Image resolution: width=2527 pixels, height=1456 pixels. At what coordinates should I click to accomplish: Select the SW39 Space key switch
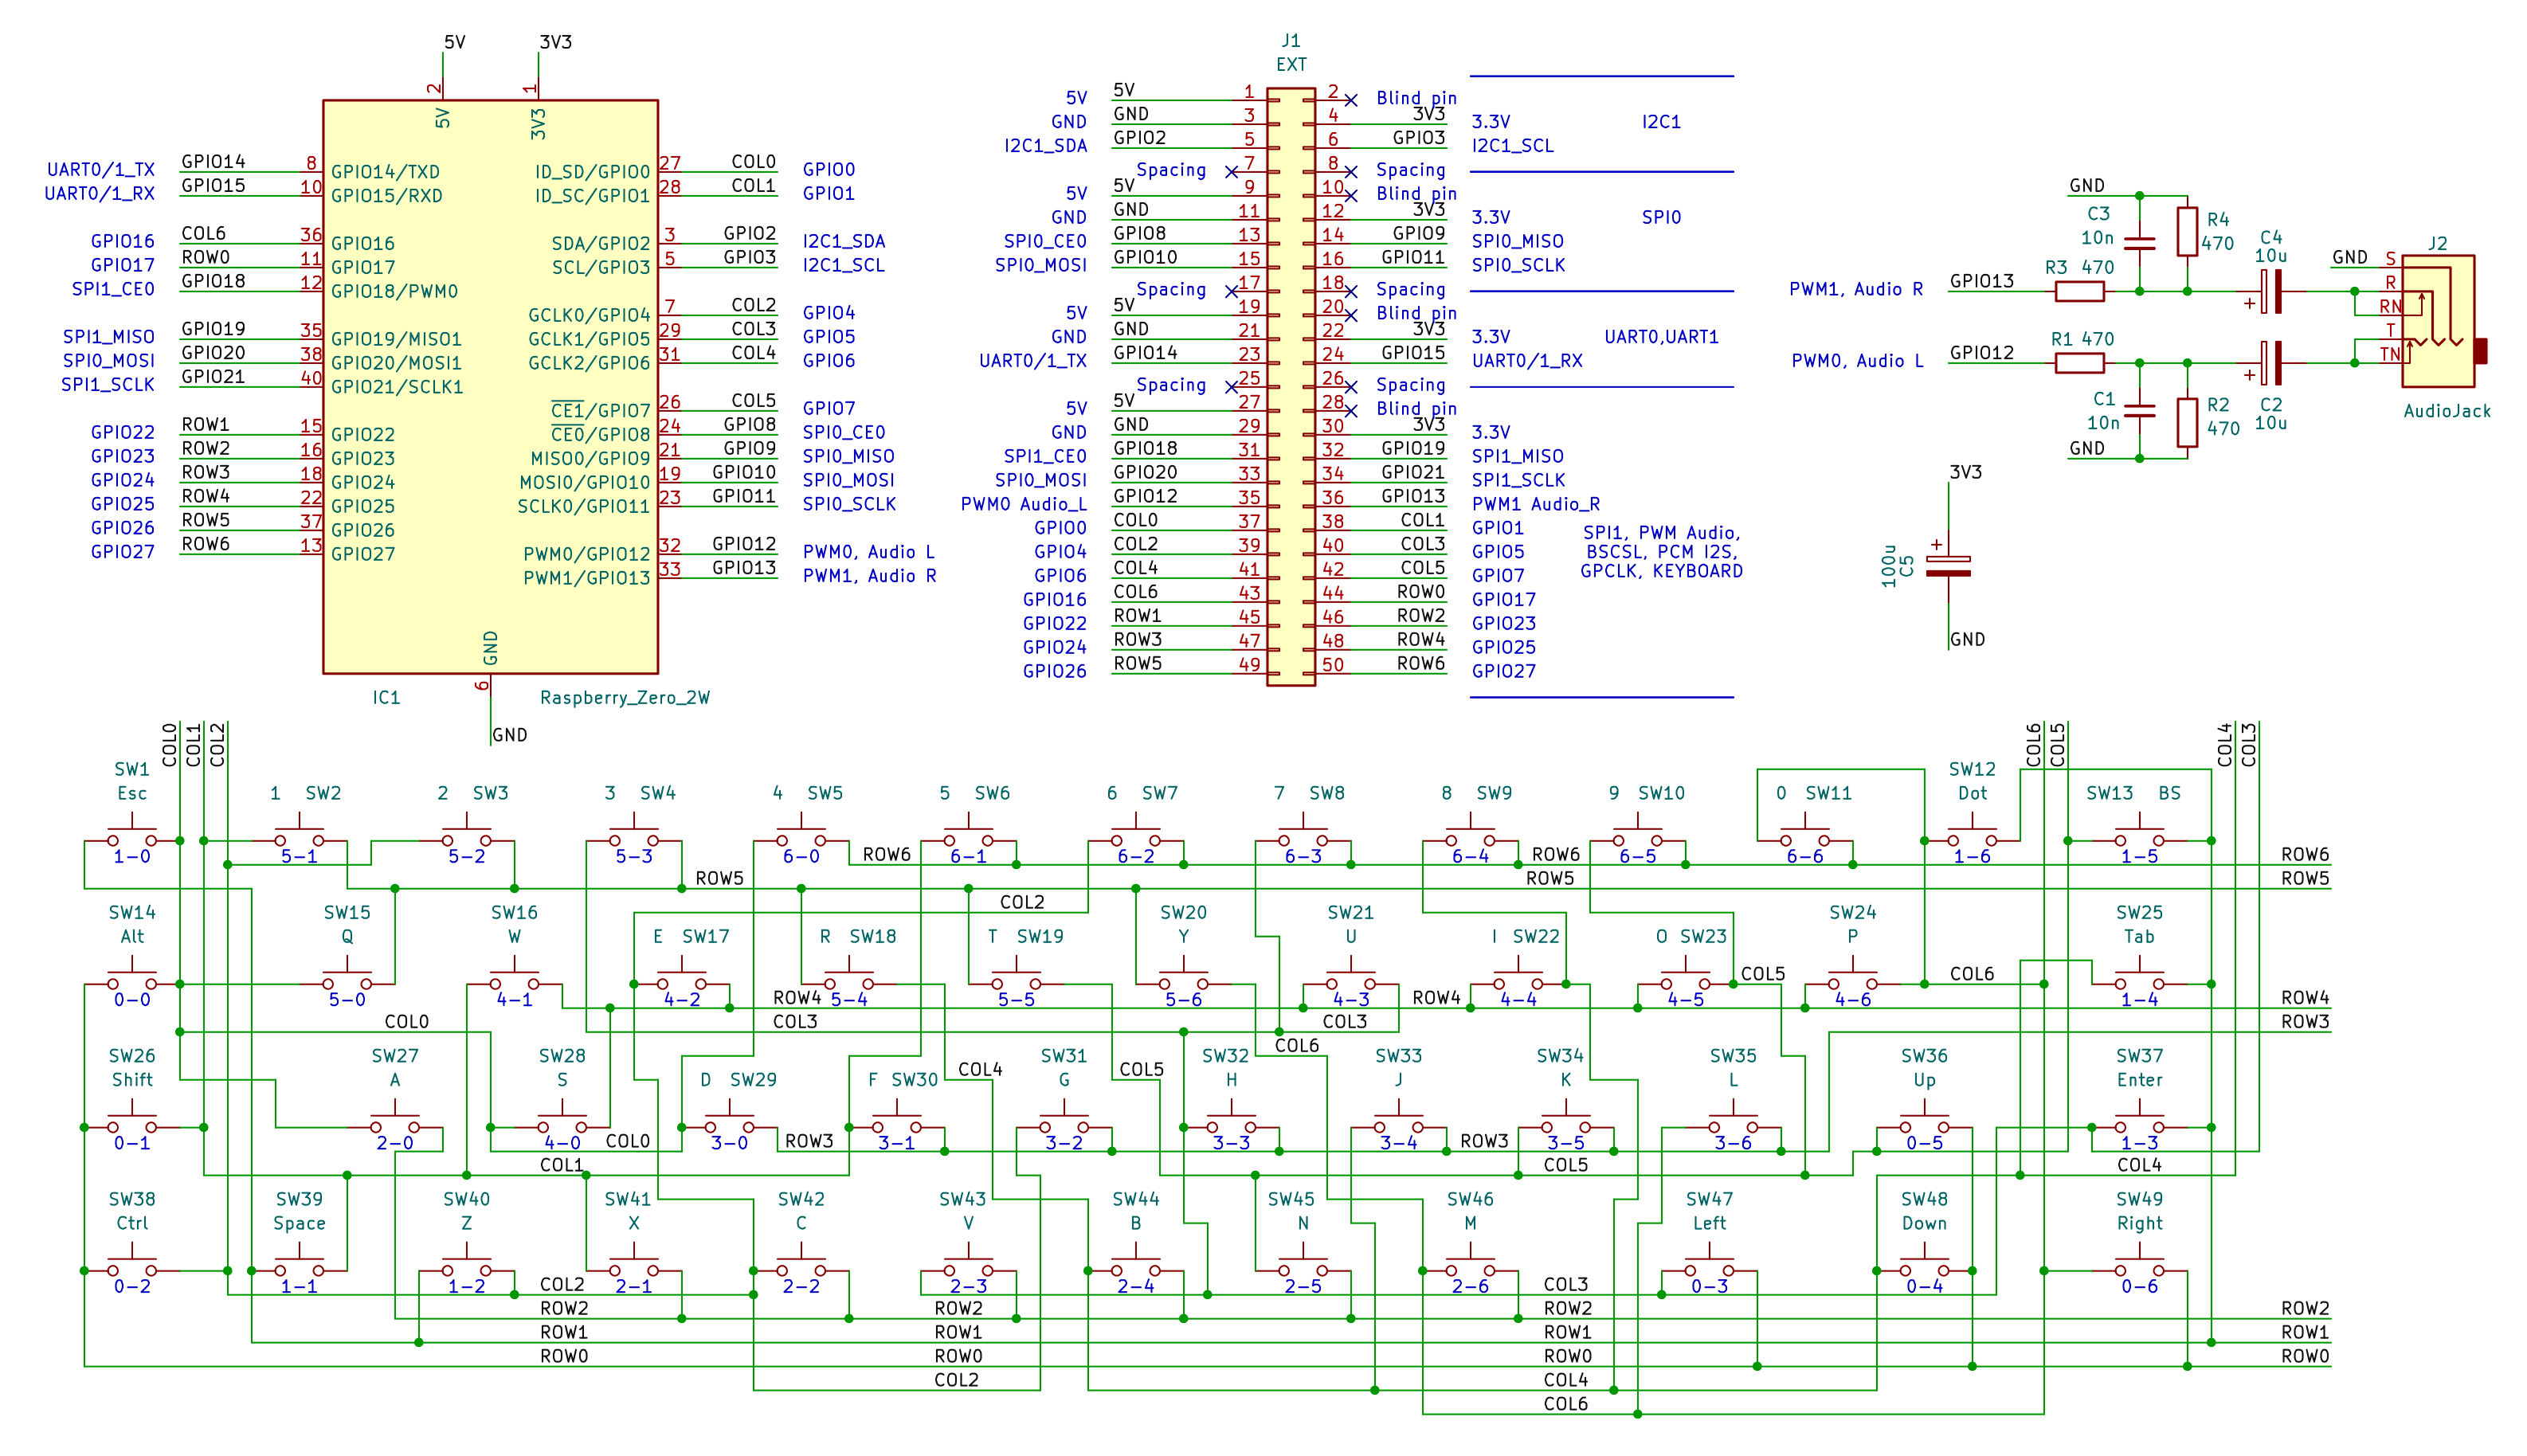(x=299, y=1265)
